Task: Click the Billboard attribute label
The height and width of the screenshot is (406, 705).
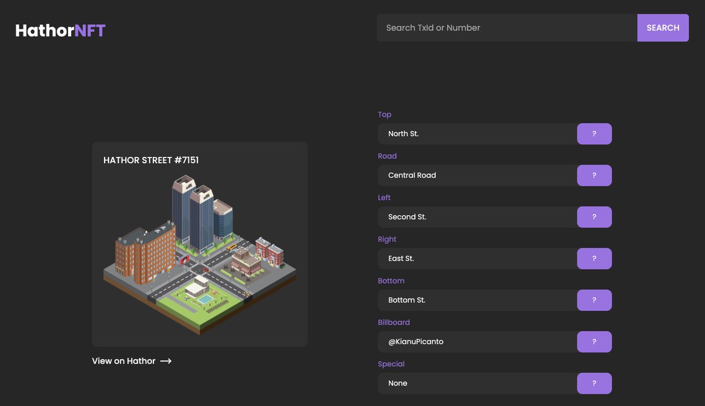Action: [394, 323]
